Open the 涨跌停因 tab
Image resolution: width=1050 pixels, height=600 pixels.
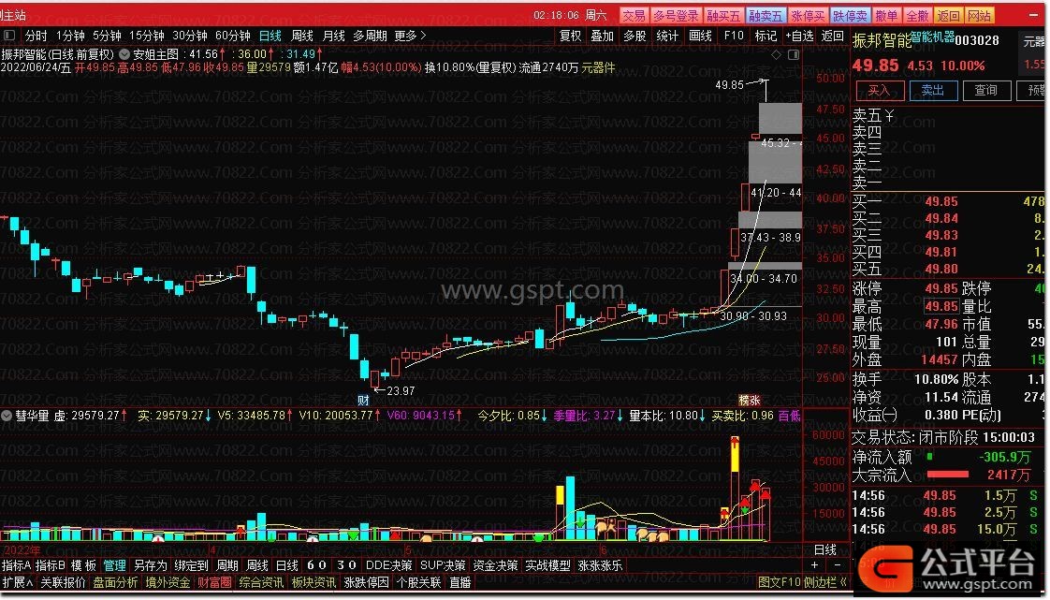[366, 583]
